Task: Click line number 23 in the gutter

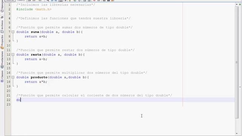Action: coord(8,105)
